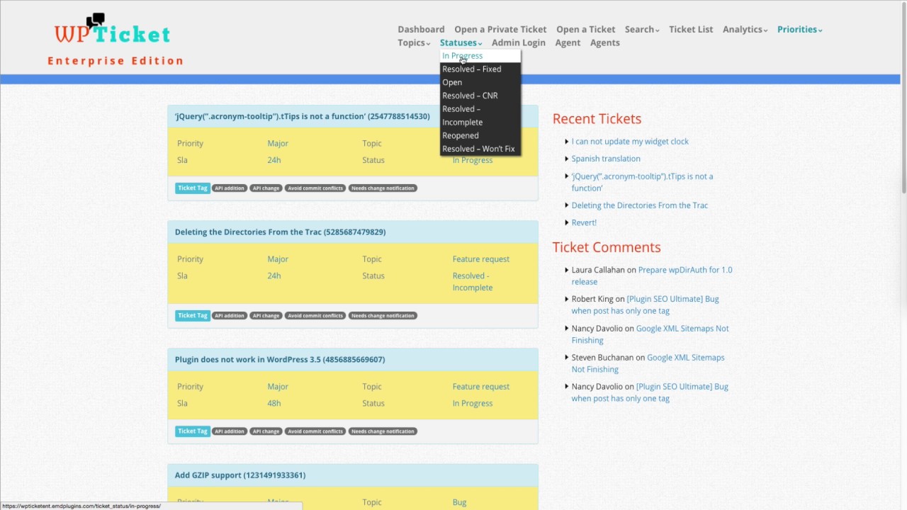Open the Agents page

pos(604,42)
